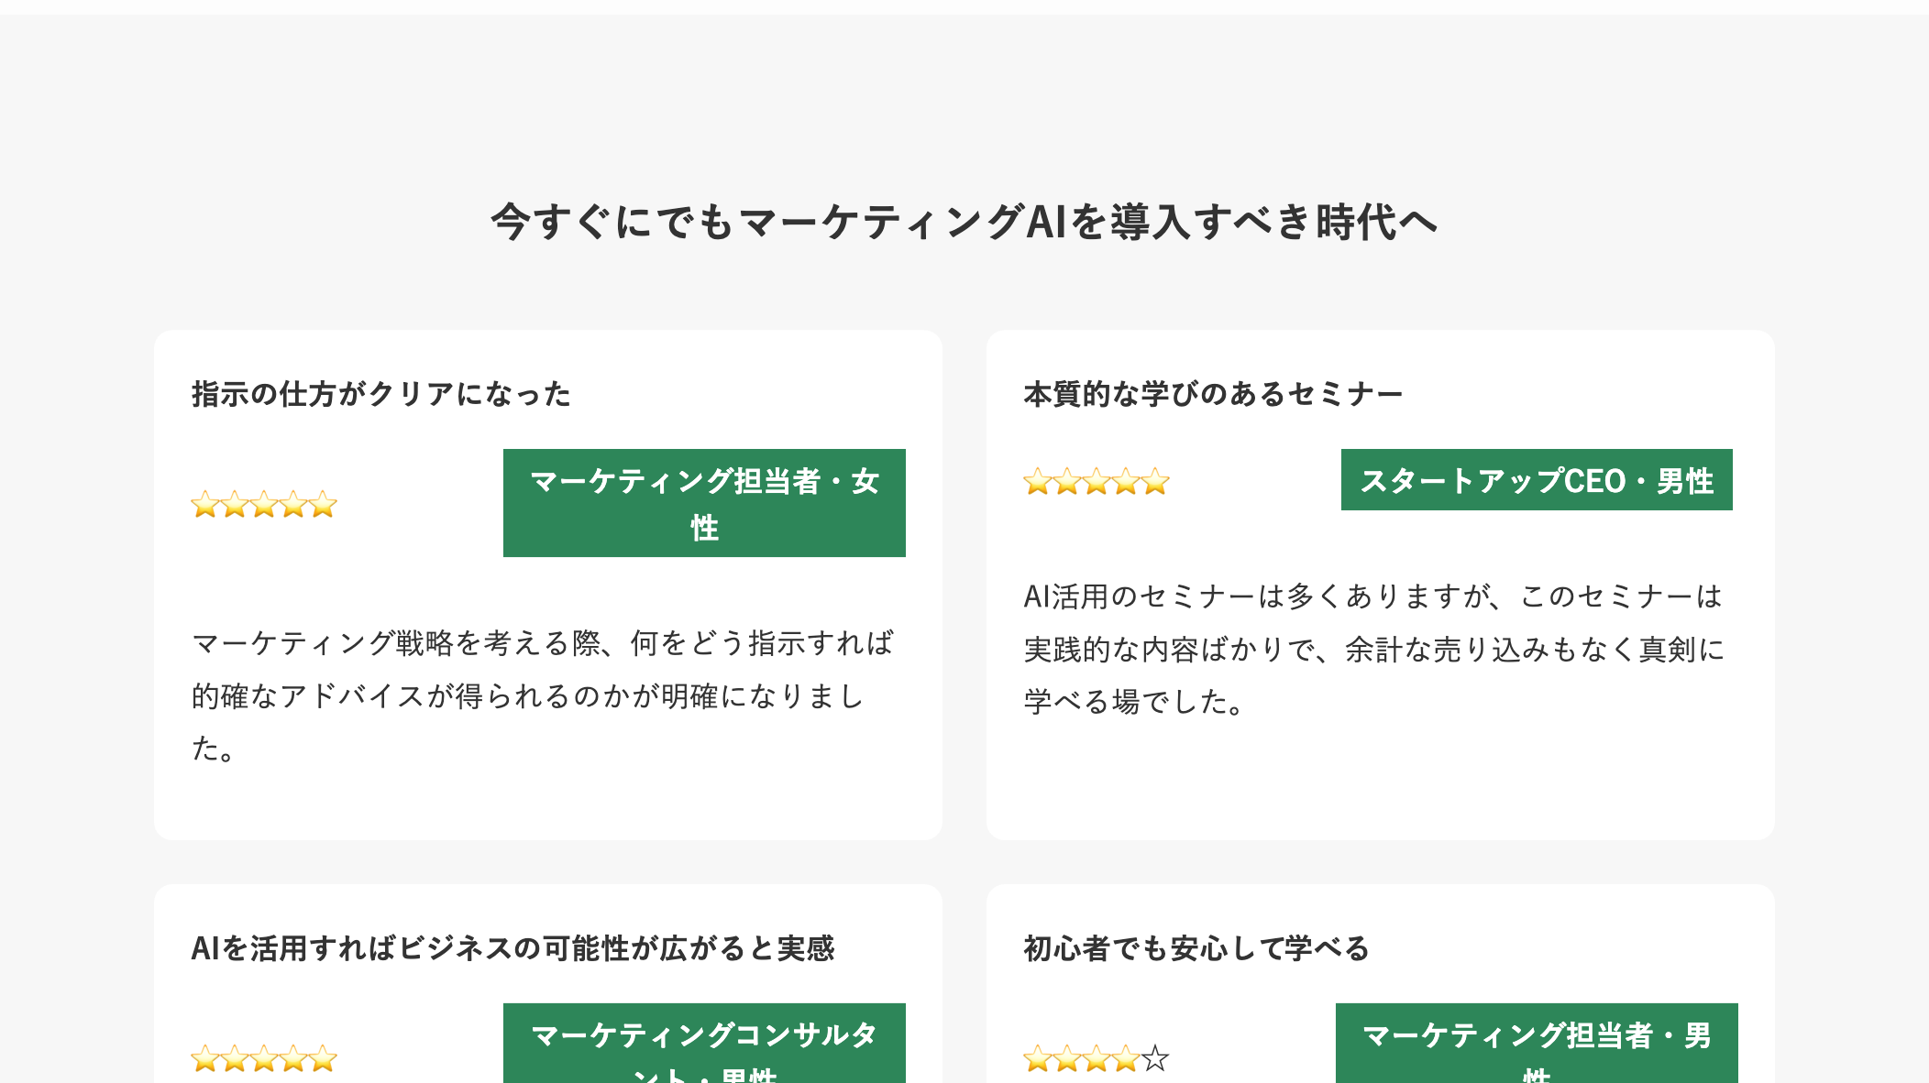
Task: Click the last star in 本質的な学びのあるセミナー review
Action: (1155, 481)
